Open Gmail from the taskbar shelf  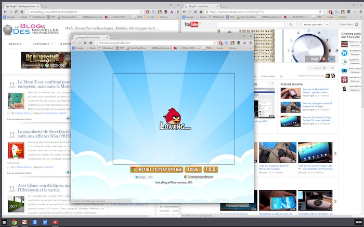click(x=24, y=222)
